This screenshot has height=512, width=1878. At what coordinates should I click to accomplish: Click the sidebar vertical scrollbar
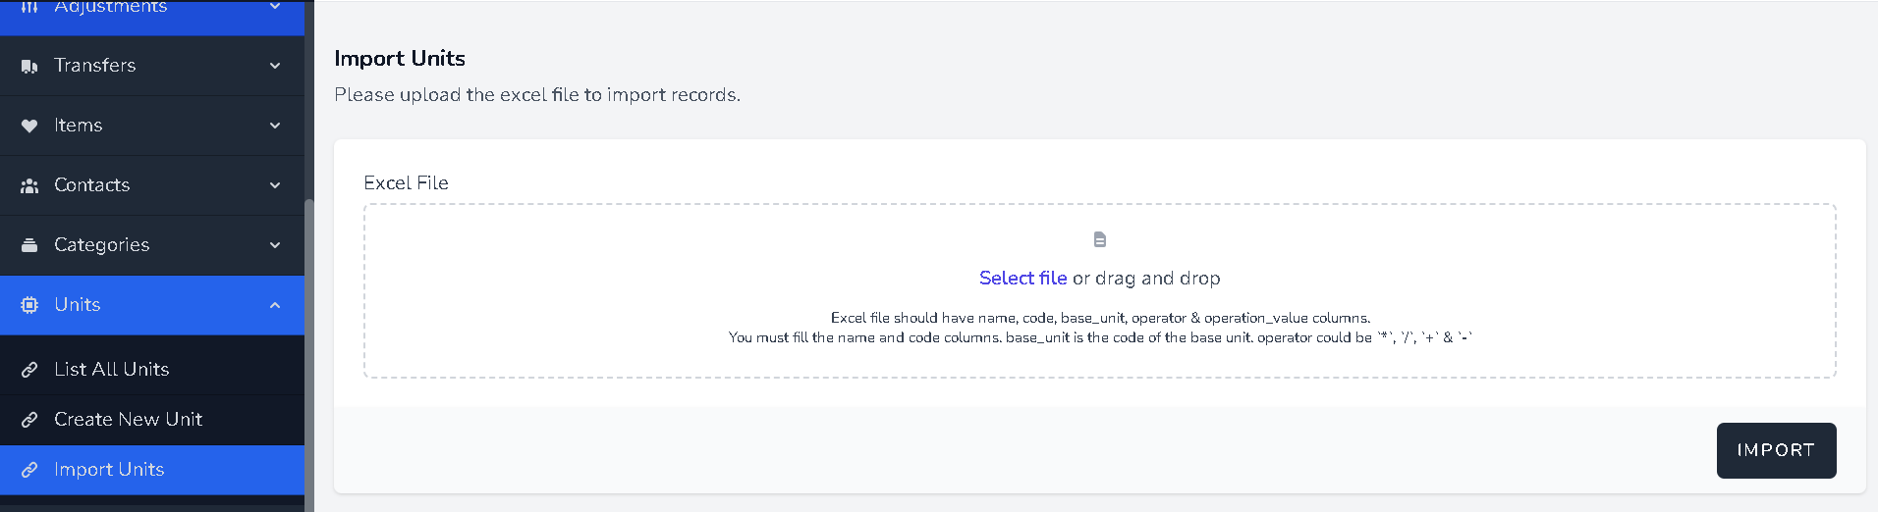coord(309,353)
